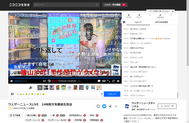Image resolution: width=189 pixels, height=123 pixels.
Task: Enter fullscreen with the arrows icon
Action: click(109, 81)
